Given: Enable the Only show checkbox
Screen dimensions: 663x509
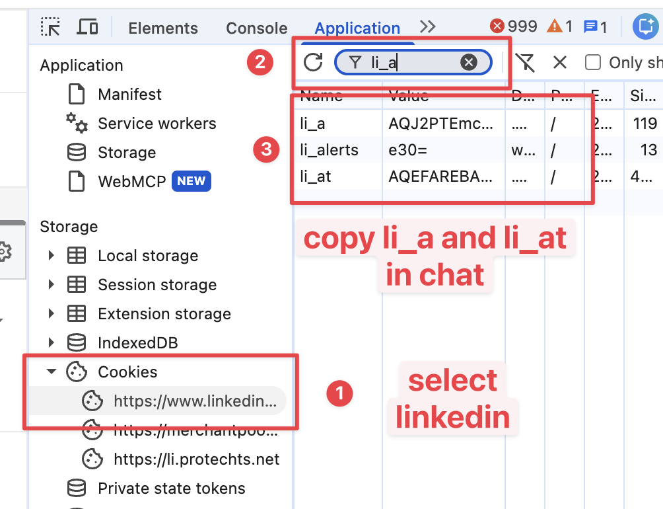Looking at the screenshot, I should [x=592, y=63].
